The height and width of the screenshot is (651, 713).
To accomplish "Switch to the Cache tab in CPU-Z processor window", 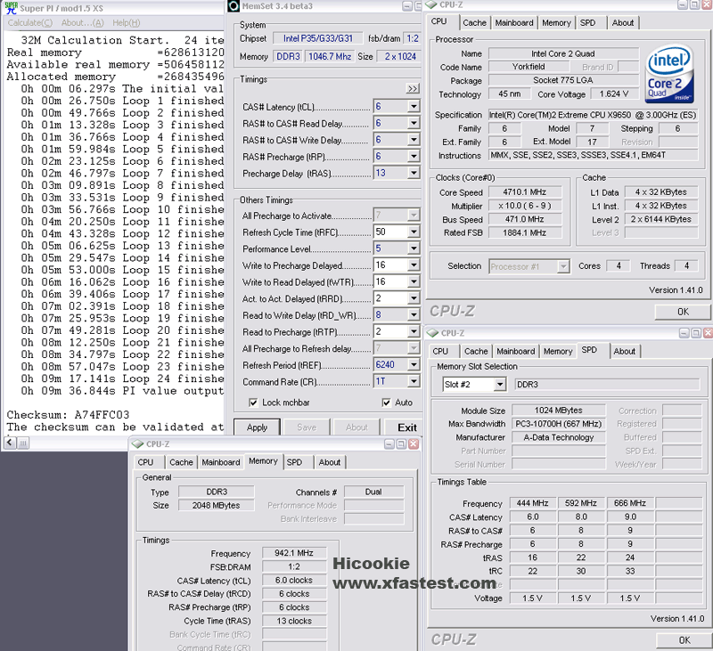I will (474, 23).
